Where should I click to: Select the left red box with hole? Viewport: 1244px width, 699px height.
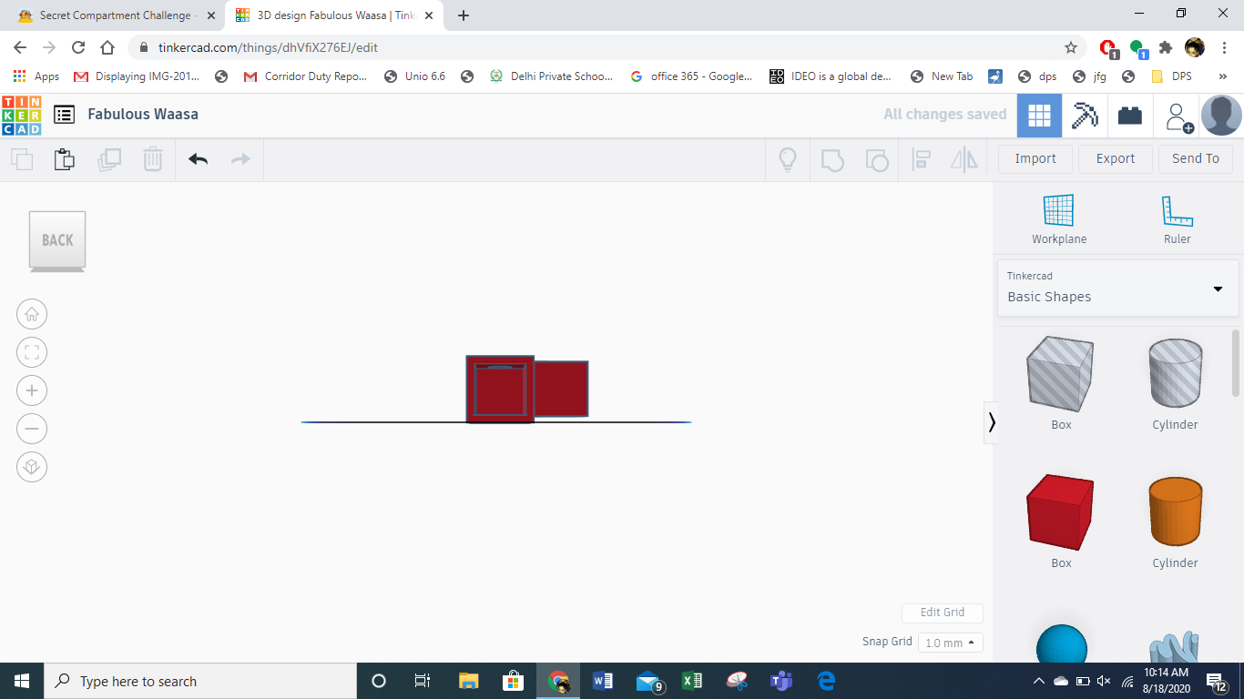click(500, 390)
